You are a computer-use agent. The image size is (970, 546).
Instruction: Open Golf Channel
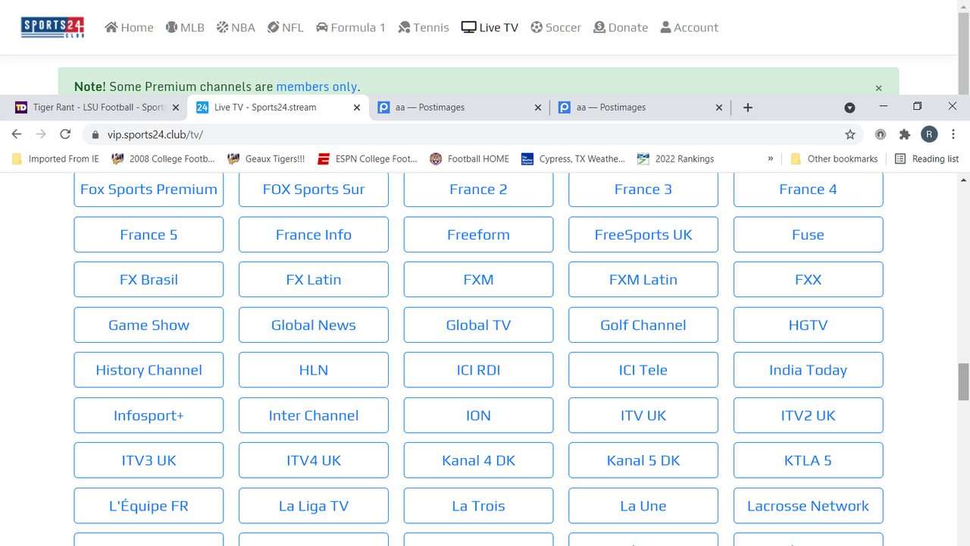click(x=643, y=325)
